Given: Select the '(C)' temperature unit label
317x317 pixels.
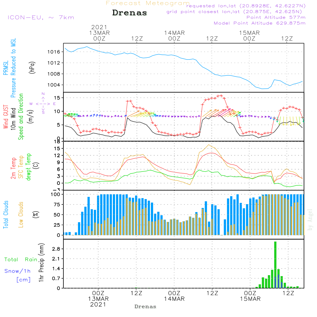Looking at the screenshot, I should [36, 166].
